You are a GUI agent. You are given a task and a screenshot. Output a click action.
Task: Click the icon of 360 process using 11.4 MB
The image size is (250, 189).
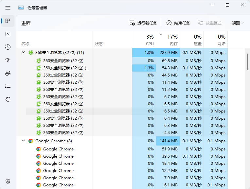pyautogui.click(x=38, y=82)
